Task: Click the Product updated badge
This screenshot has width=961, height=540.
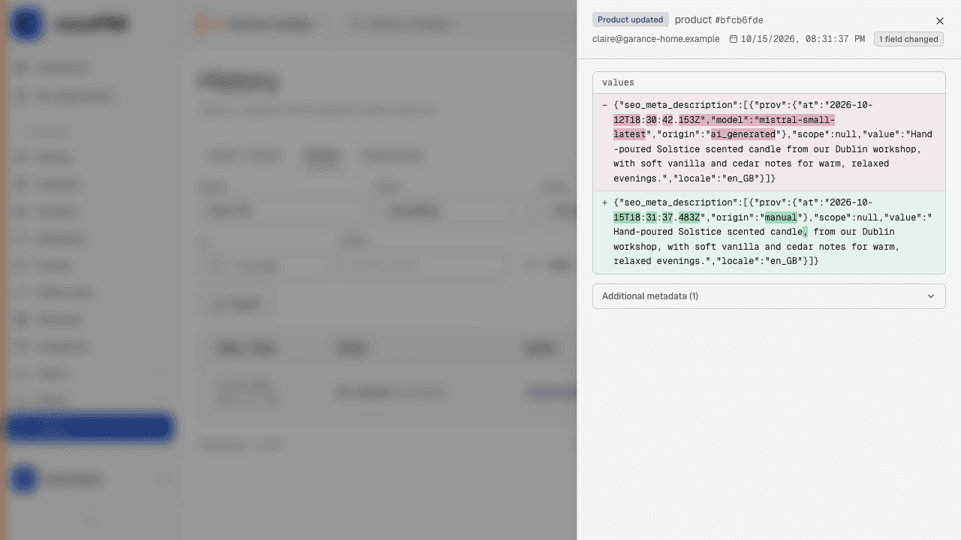Action: tap(631, 19)
